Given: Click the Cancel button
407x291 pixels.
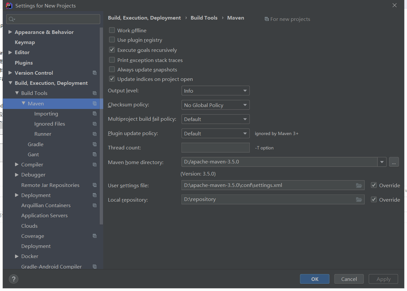Looking at the screenshot, I should click(349, 279).
